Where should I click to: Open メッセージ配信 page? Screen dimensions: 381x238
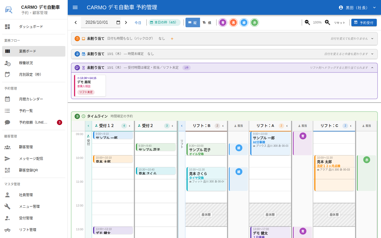(x=34, y=159)
